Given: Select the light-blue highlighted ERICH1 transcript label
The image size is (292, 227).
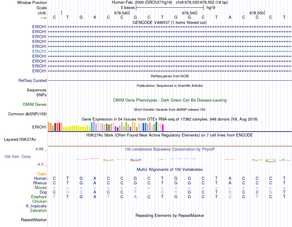Looking at the screenshot, I should 39,51.
